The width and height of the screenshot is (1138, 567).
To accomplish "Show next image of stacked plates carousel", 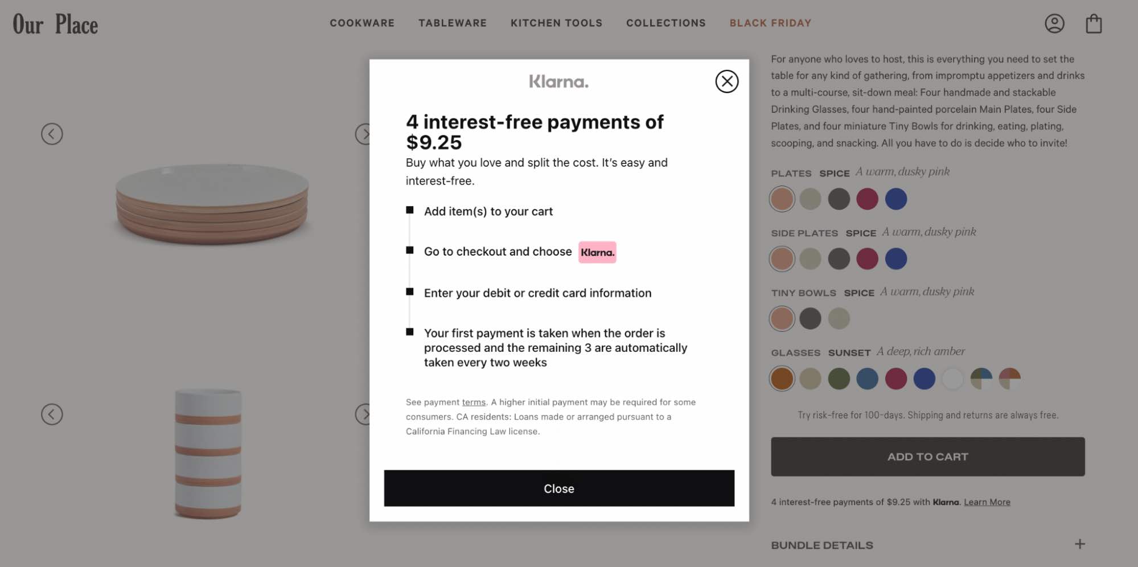I will tap(367, 134).
